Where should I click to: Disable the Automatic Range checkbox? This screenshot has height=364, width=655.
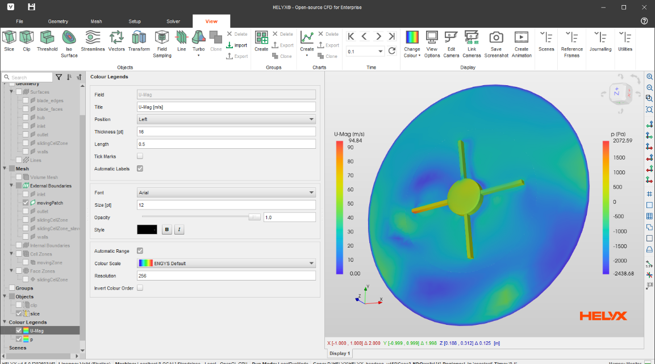(140, 251)
